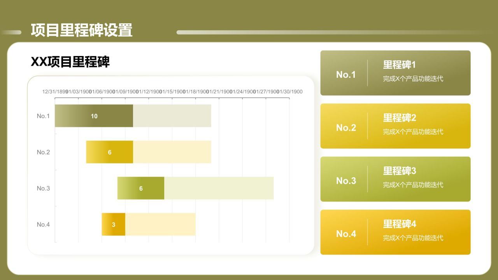Screen dimensions: 498x280
Task: Click the light remainder bar in row No.1
Action: 172,116
